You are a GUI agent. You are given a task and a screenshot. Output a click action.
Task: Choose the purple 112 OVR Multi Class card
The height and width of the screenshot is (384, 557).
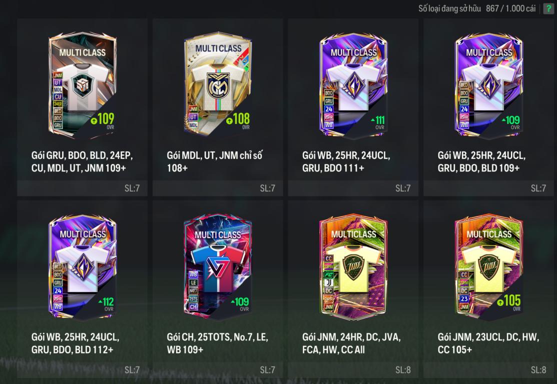[83, 267]
